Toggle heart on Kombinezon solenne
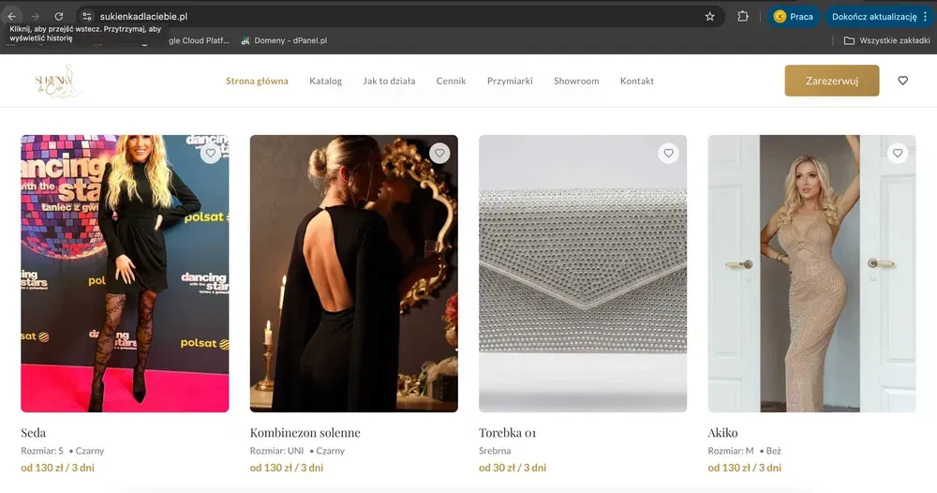This screenshot has height=493, width=937. 439,153
